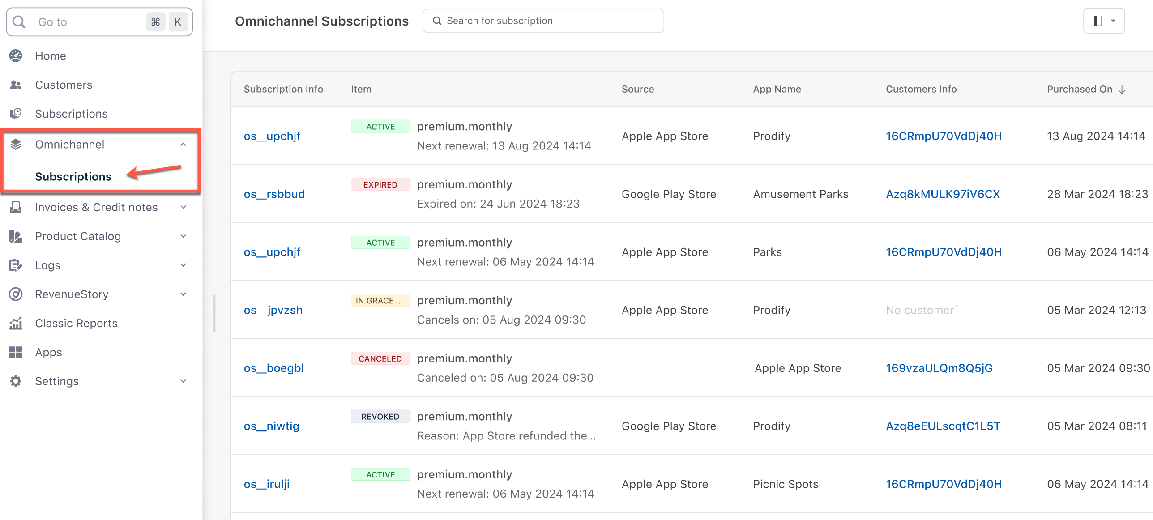This screenshot has width=1153, height=520.
Task: Click the Classic Reports chart icon
Action: (16, 323)
